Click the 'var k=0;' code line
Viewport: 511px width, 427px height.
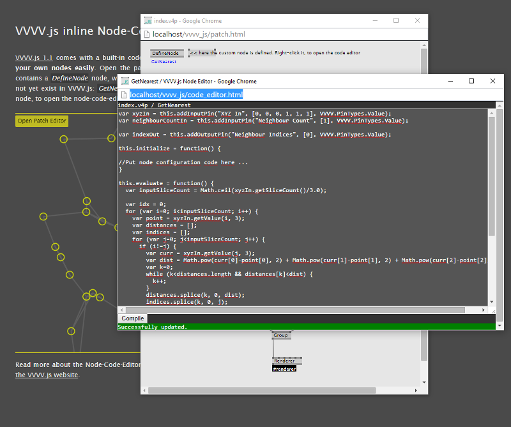159,267
